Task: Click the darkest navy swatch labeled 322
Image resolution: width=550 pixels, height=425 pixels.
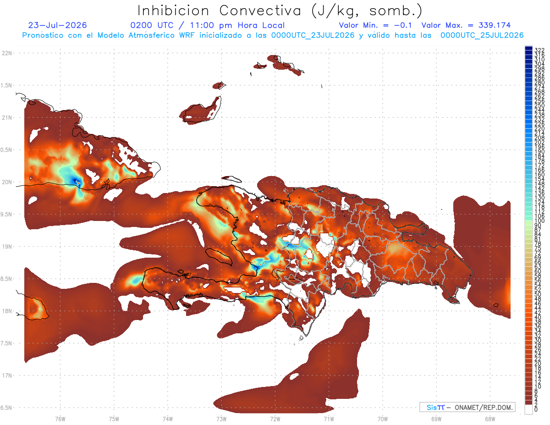Action: click(528, 49)
